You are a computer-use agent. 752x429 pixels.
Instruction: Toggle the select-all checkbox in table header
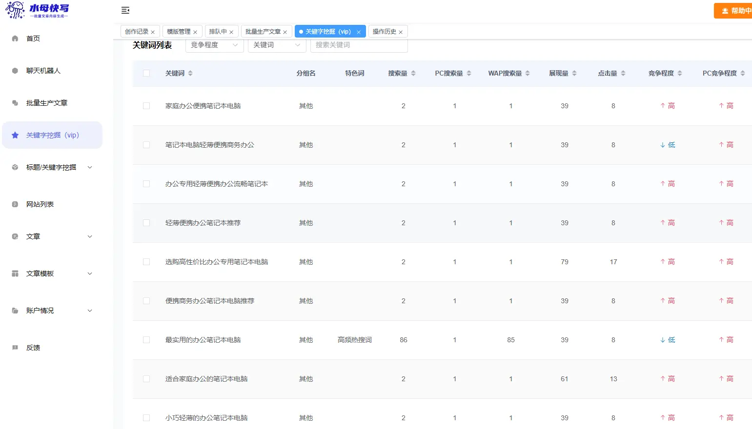(x=146, y=72)
